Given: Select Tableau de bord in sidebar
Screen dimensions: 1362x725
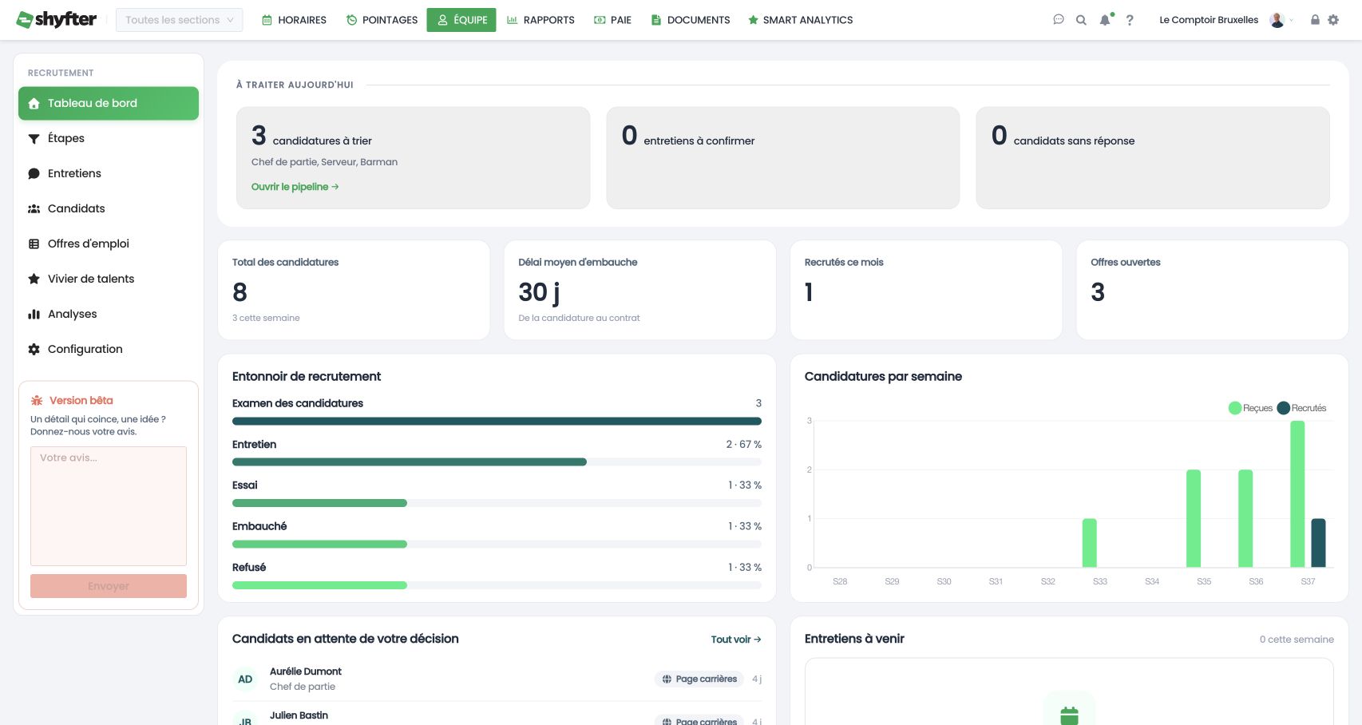Looking at the screenshot, I should coord(109,103).
